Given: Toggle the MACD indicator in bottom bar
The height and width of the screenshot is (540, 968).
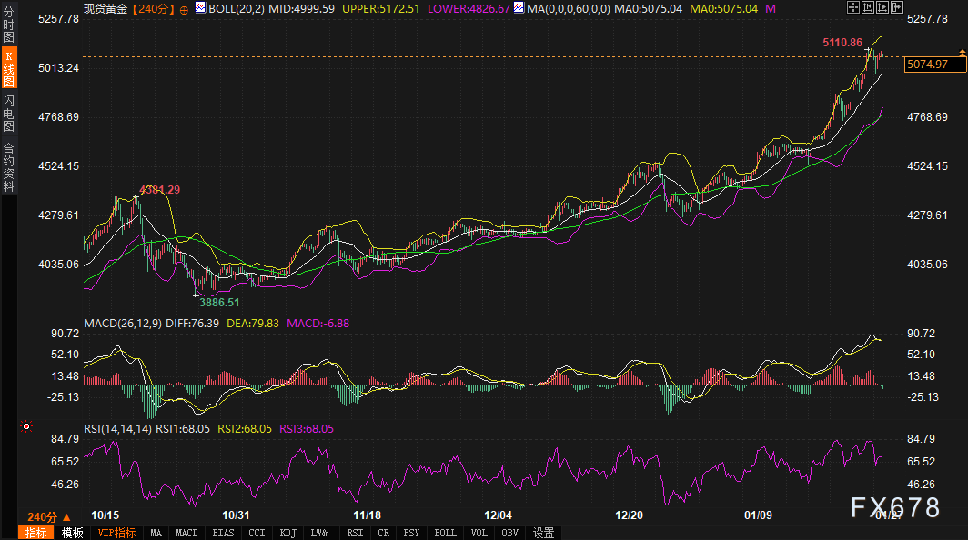Looking at the screenshot, I should [x=187, y=533].
